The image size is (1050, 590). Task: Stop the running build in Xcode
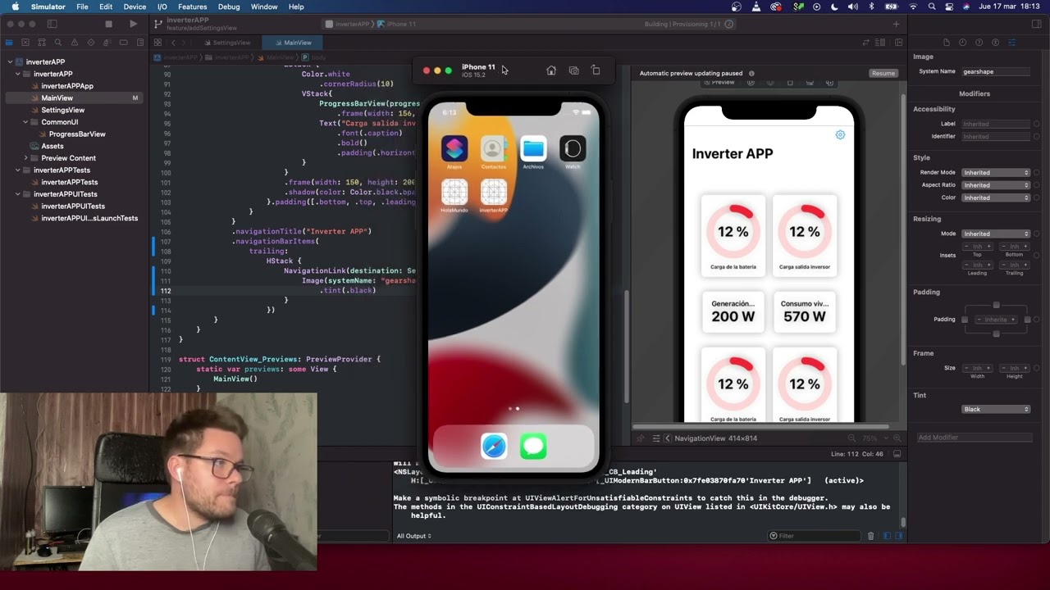108,24
